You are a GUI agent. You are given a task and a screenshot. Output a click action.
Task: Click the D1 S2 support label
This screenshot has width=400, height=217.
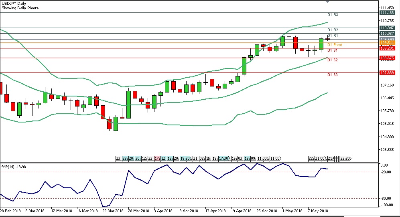point(332,60)
